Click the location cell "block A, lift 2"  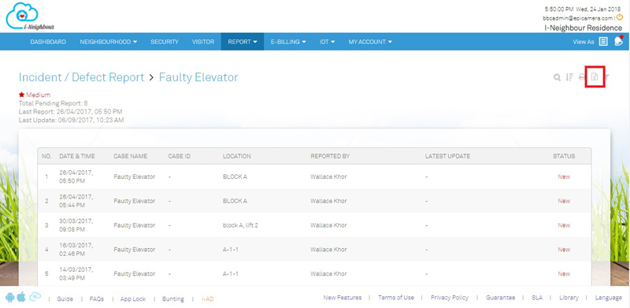pyautogui.click(x=240, y=225)
